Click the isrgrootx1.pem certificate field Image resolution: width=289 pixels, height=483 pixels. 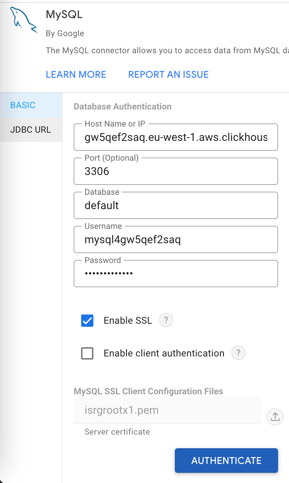(167, 410)
